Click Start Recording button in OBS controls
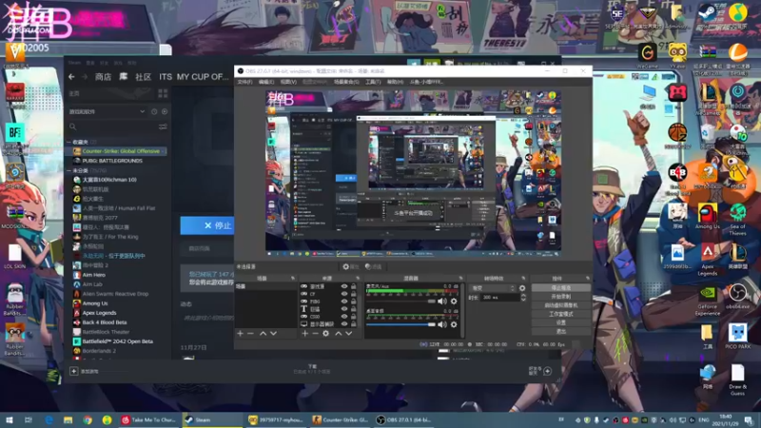The width and height of the screenshot is (761, 428). click(561, 297)
